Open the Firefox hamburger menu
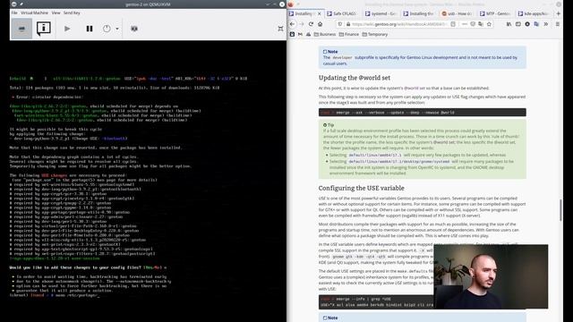Viewport: 573px width, 322px height. tap(558, 24)
